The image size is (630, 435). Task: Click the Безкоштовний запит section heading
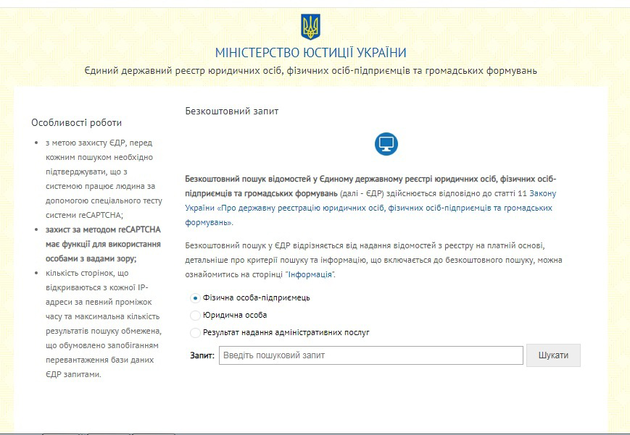[x=232, y=111]
